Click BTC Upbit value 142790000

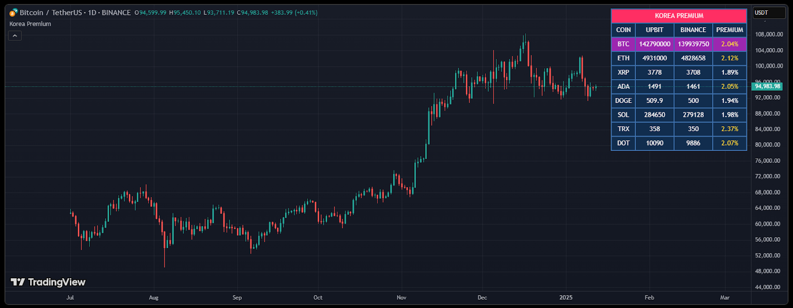[x=655, y=44]
